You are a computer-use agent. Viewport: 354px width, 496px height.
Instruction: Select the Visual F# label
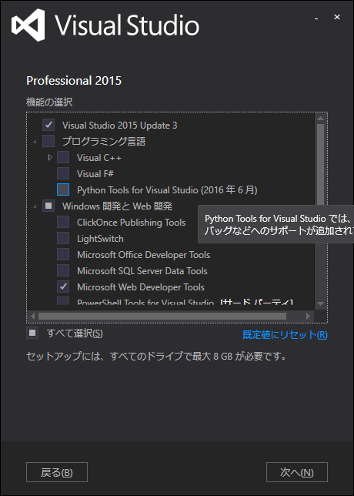pos(95,173)
